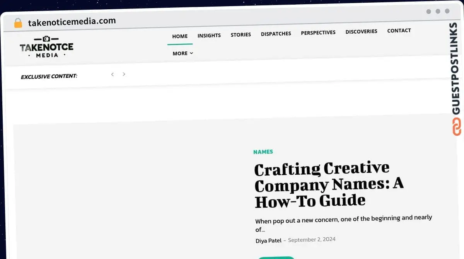Click the next arrow in Exclusive Content

coord(124,74)
